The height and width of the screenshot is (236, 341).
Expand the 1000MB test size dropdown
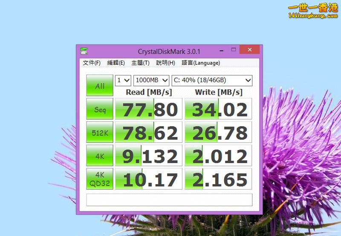coord(151,80)
